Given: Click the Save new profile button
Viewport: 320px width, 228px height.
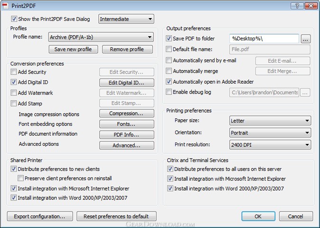Looking at the screenshot, I should coord(73,49).
